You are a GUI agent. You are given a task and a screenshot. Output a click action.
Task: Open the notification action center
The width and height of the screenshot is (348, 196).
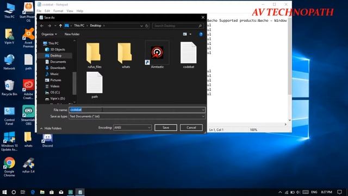pyautogui.click(x=339, y=192)
